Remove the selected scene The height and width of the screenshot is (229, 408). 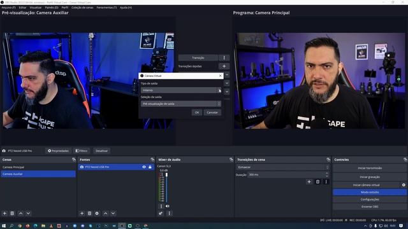(12, 213)
